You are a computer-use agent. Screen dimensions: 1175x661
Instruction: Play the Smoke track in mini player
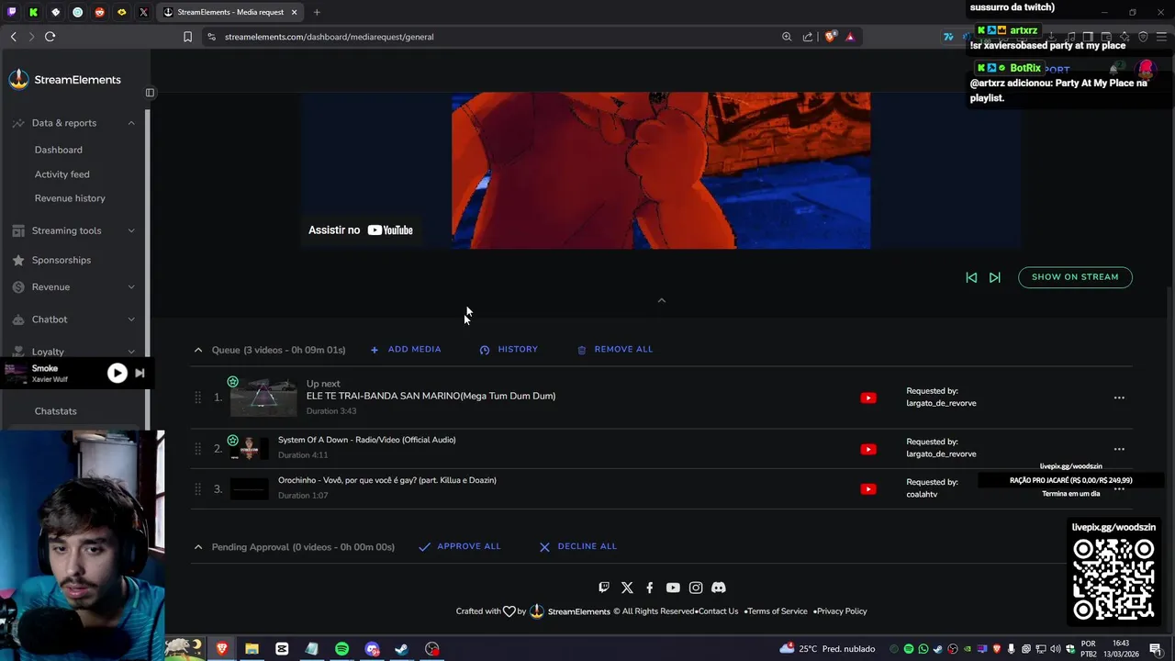pos(117,373)
